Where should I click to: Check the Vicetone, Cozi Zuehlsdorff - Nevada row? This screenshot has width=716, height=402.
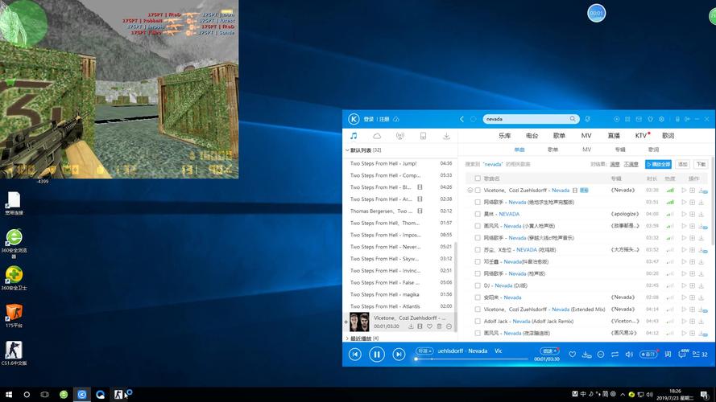tap(478, 190)
